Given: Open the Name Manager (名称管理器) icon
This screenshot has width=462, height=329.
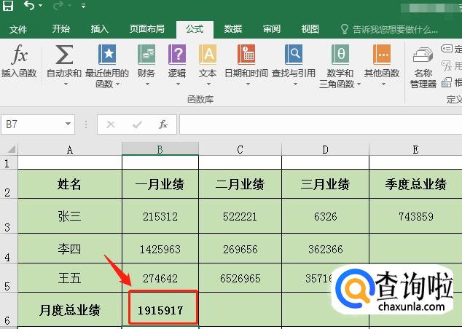Looking at the screenshot, I should [x=423, y=58].
